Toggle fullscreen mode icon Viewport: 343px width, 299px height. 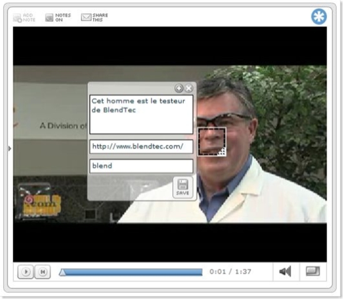pyautogui.click(x=312, y=271)
